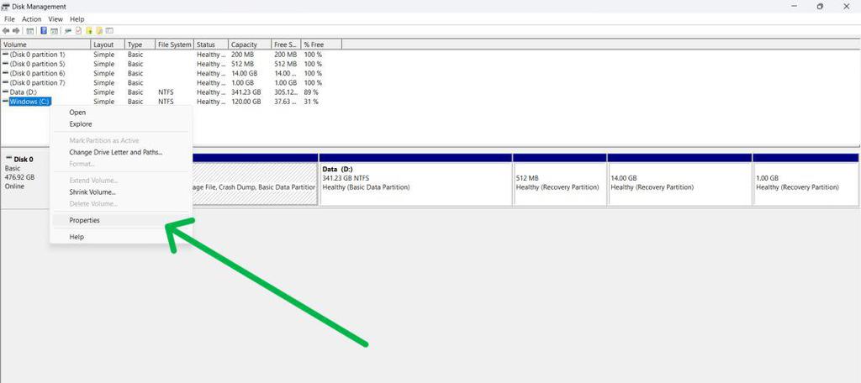
Task: Click the Settings view toolbar icon at far right
Action: pyautogui.click(x=109, y=31)
